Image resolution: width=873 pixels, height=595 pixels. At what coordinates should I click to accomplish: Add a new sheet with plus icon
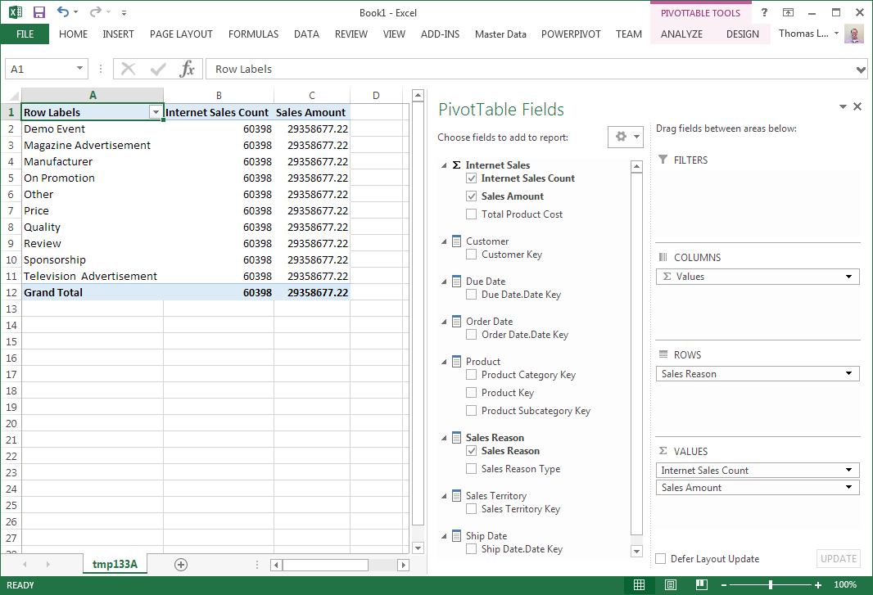click(x=181, y=565)
